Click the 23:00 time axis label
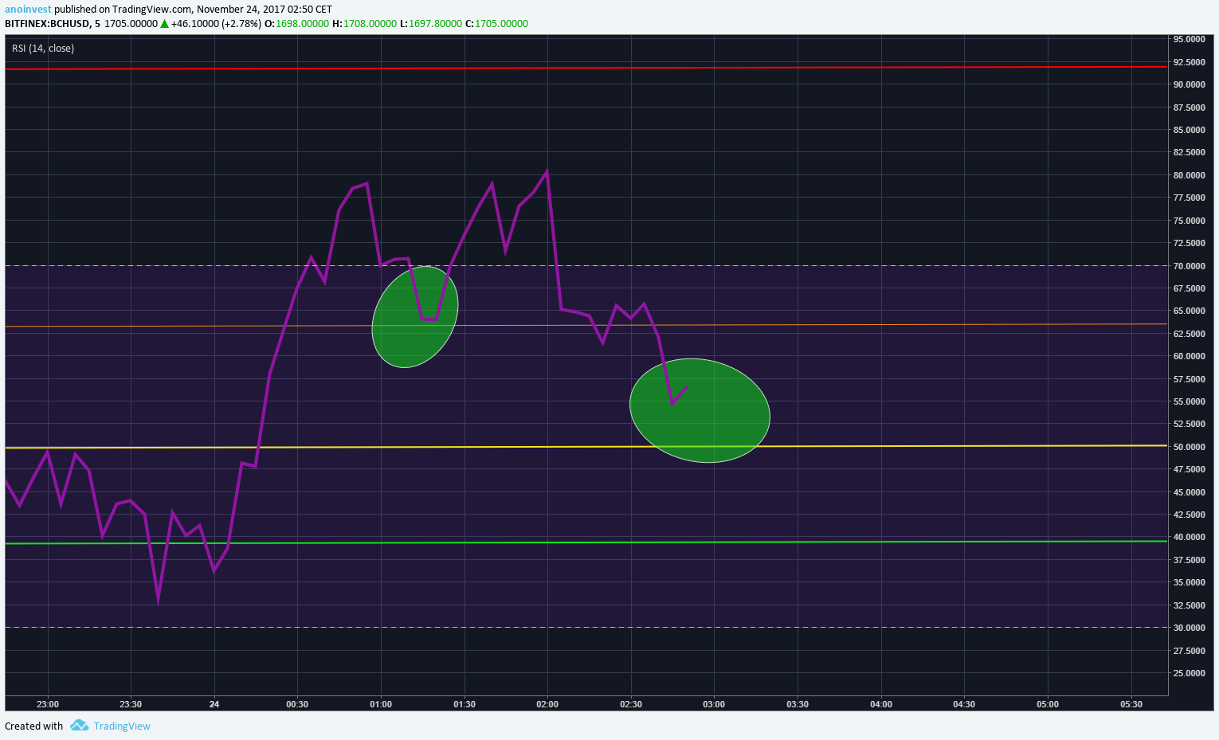Image resolution: width=1219 pixels, height=740 pixels. [x=48, y=704]
